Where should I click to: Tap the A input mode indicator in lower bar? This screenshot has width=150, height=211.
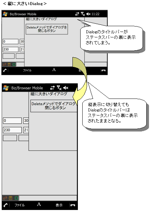click(x=39, y=204)
